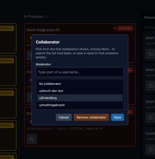This screenshot has width=155, height=159.
Task: Open the Seed image post #3 title
Action: coord(43,30)
